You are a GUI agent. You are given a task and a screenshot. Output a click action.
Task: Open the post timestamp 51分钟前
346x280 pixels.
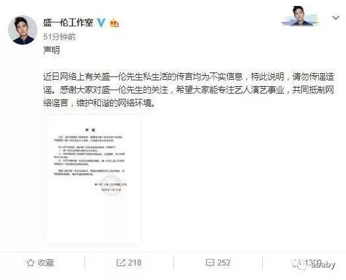click(59, 37)
